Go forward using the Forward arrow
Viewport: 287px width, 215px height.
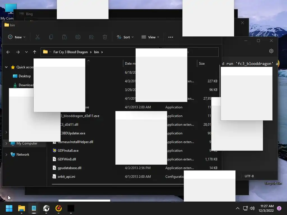click(x=18, y=52)
